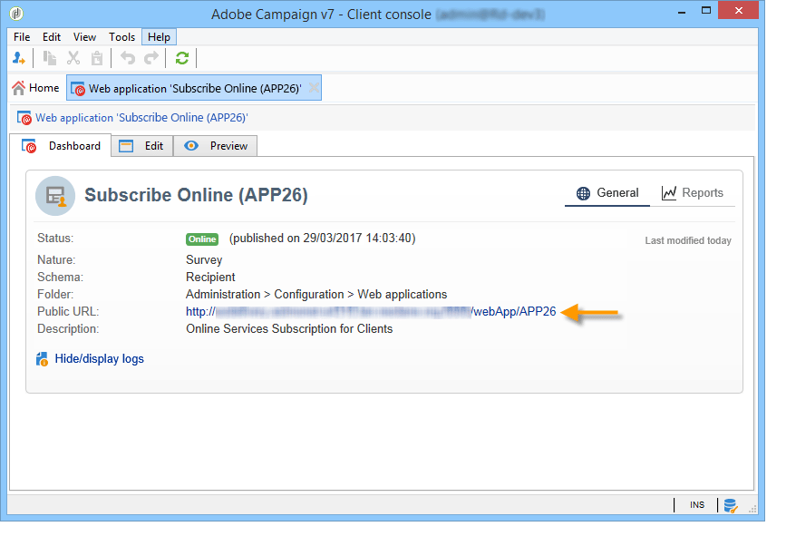Toggle insert mode via the INS indicator
The width and height of the screenshot is (796, 536).
(697, 504)
